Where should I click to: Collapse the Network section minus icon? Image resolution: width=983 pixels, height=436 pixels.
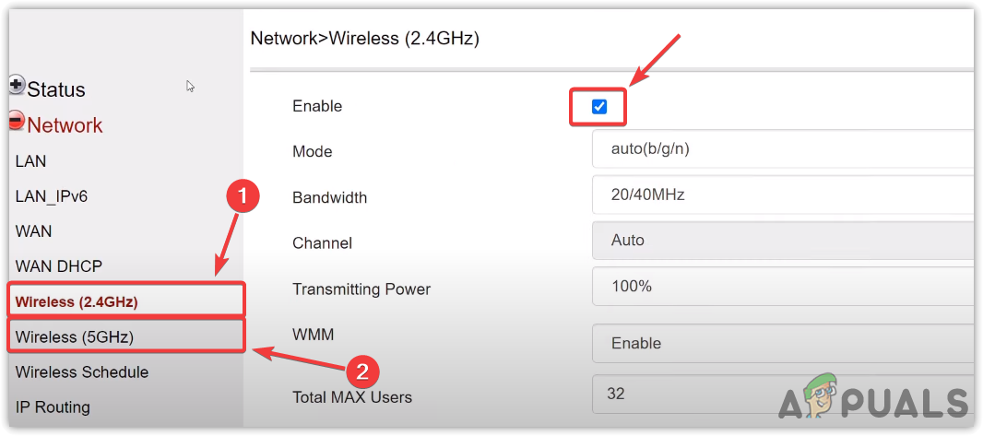pyautogui.click(x=17, y=121)
